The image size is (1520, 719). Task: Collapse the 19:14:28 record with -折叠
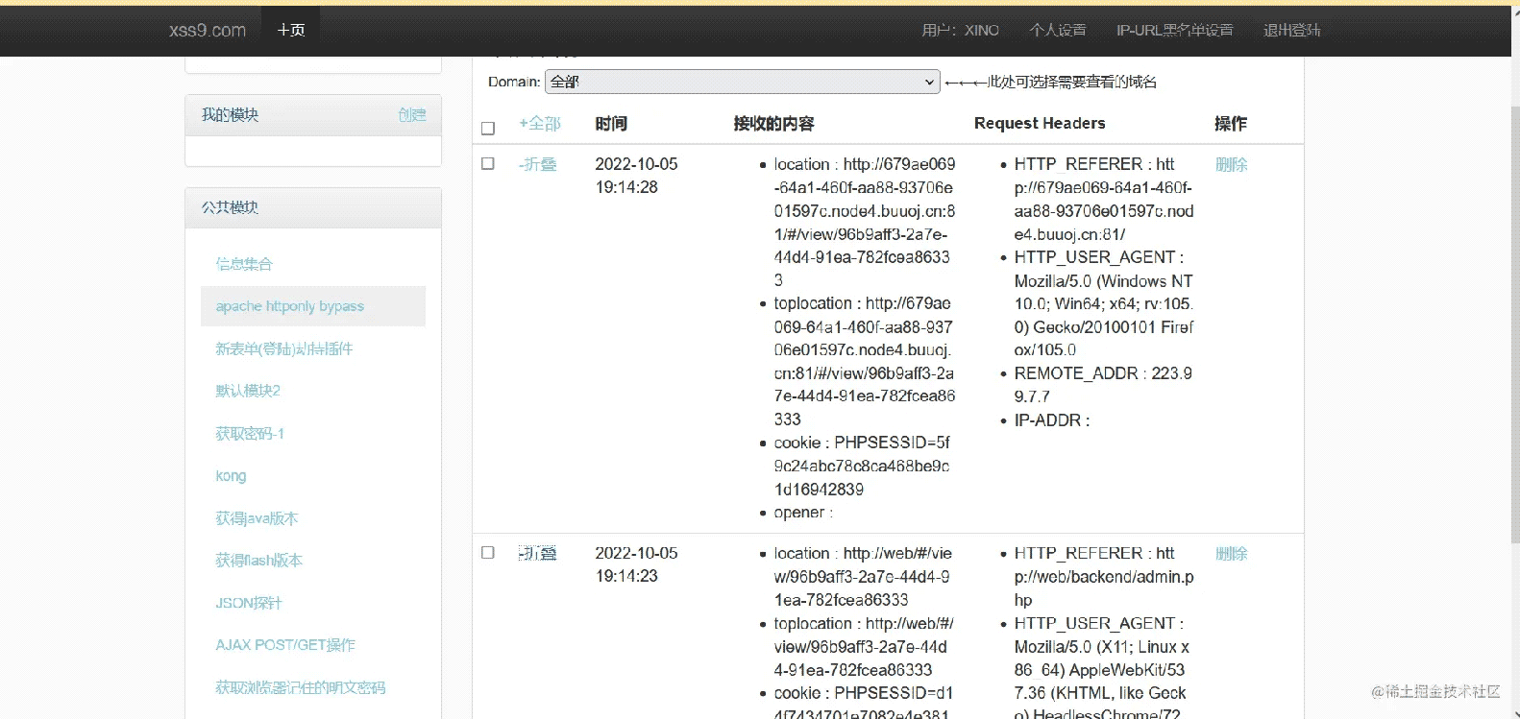(x=537, y=164)
